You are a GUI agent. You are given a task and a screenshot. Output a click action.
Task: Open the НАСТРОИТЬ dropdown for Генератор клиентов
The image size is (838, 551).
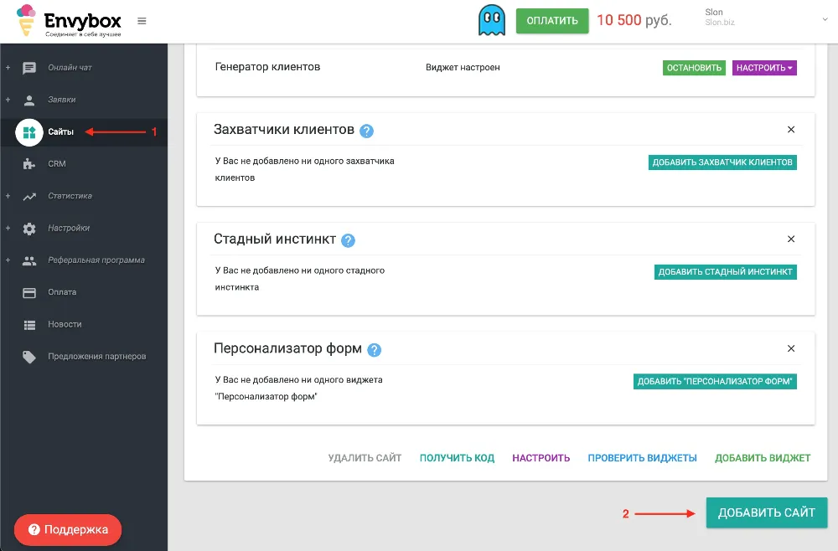tap(764, 68)
